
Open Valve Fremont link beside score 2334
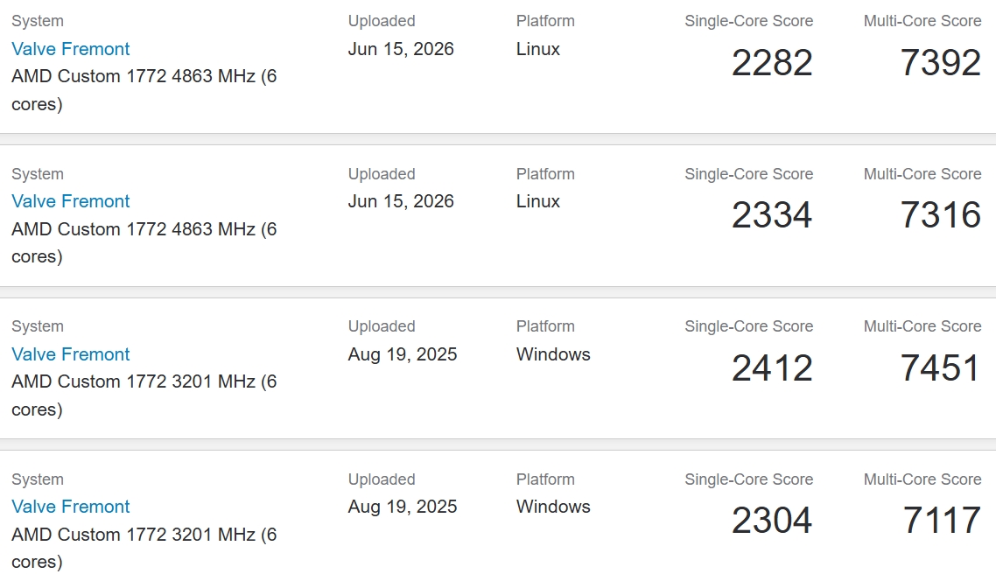click(x=71, y=201)
